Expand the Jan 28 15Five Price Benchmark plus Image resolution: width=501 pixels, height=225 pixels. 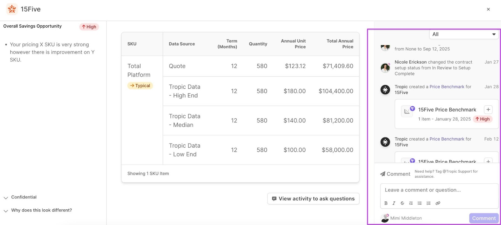[488, 109]
